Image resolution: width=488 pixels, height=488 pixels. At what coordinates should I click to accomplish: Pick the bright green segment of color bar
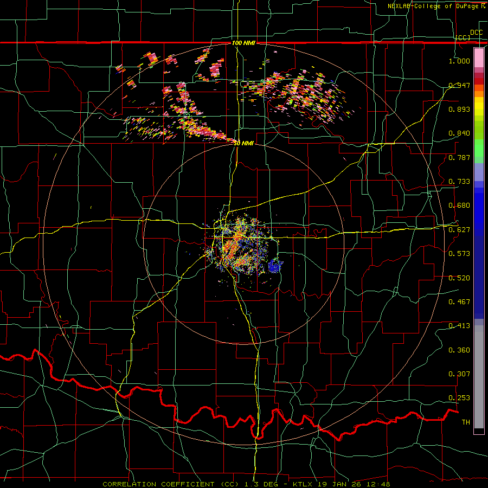[x=479, y=149]
